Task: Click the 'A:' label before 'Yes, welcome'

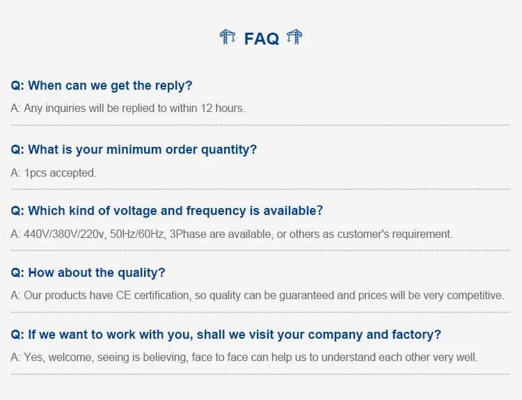Action: click(x=15, y=357)
